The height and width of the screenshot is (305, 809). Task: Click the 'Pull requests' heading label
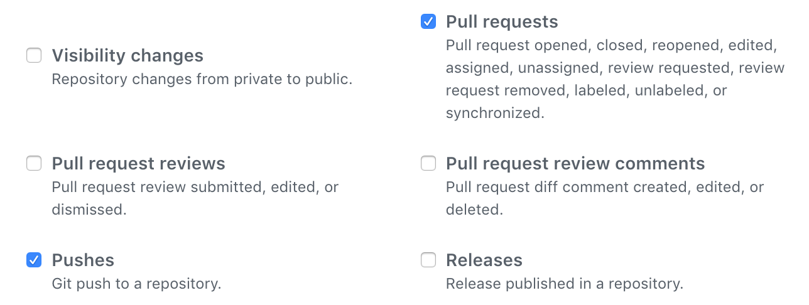click(502, 22)
